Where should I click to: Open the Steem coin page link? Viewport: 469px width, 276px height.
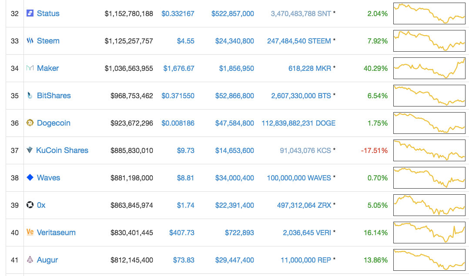click(48, 41)
